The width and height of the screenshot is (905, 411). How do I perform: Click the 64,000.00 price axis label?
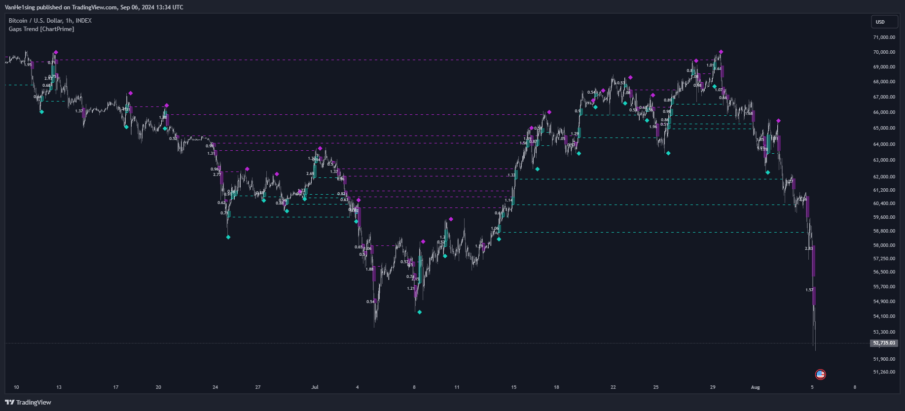coord(884,144)
